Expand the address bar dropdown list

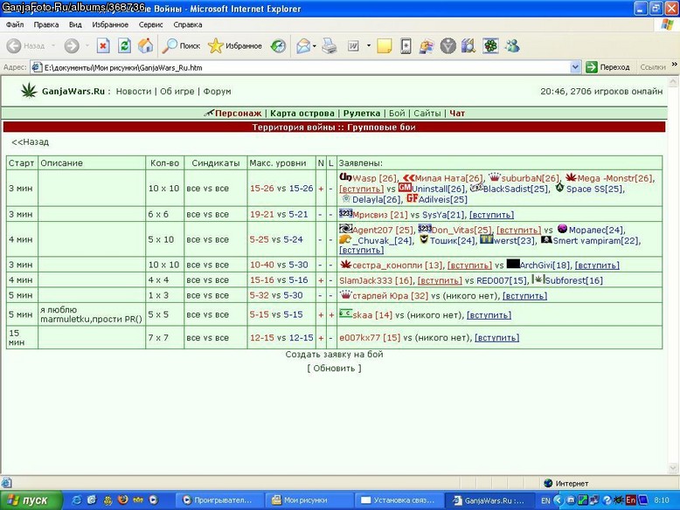pyautogui.click(x=575, y=67)
